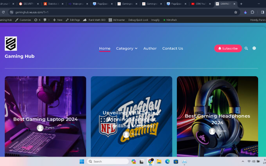Click Customize in the WordPress admin bar
266x166 pixels.
(x=23, y=20)
